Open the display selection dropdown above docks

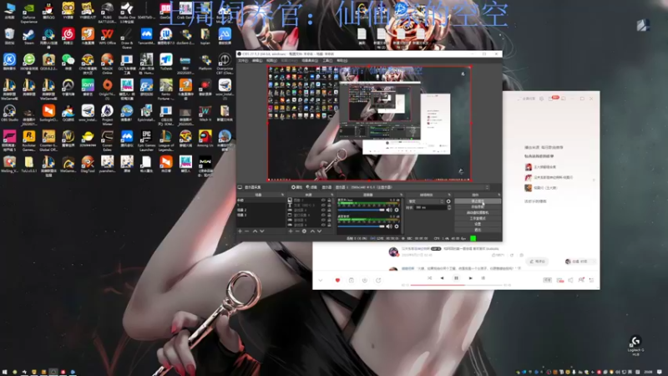pyautogui.click(x=412, y=187)
